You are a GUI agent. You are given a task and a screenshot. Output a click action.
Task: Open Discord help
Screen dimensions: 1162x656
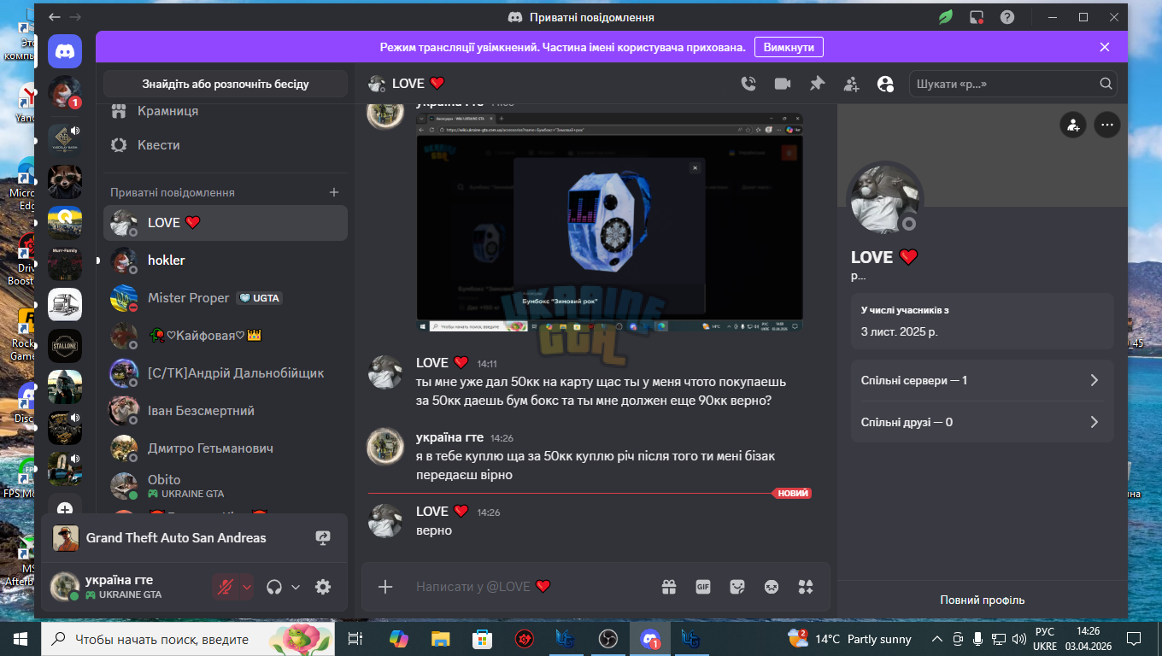[x=1007, y=17]
